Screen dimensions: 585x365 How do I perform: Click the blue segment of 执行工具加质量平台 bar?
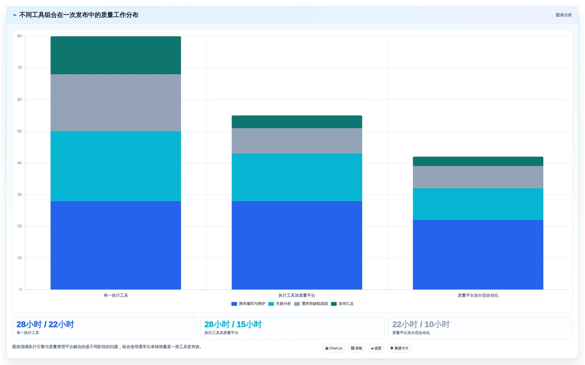297,245
